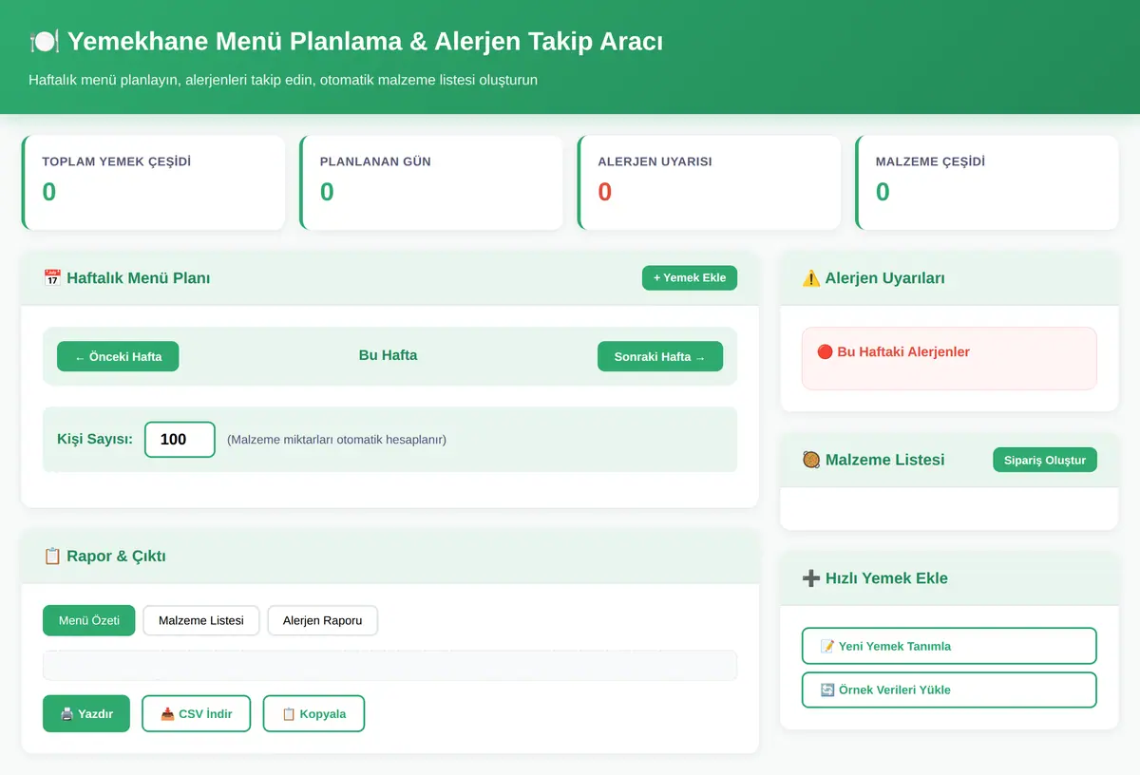Click the Planlanan Gün stat card

point(431,182)
